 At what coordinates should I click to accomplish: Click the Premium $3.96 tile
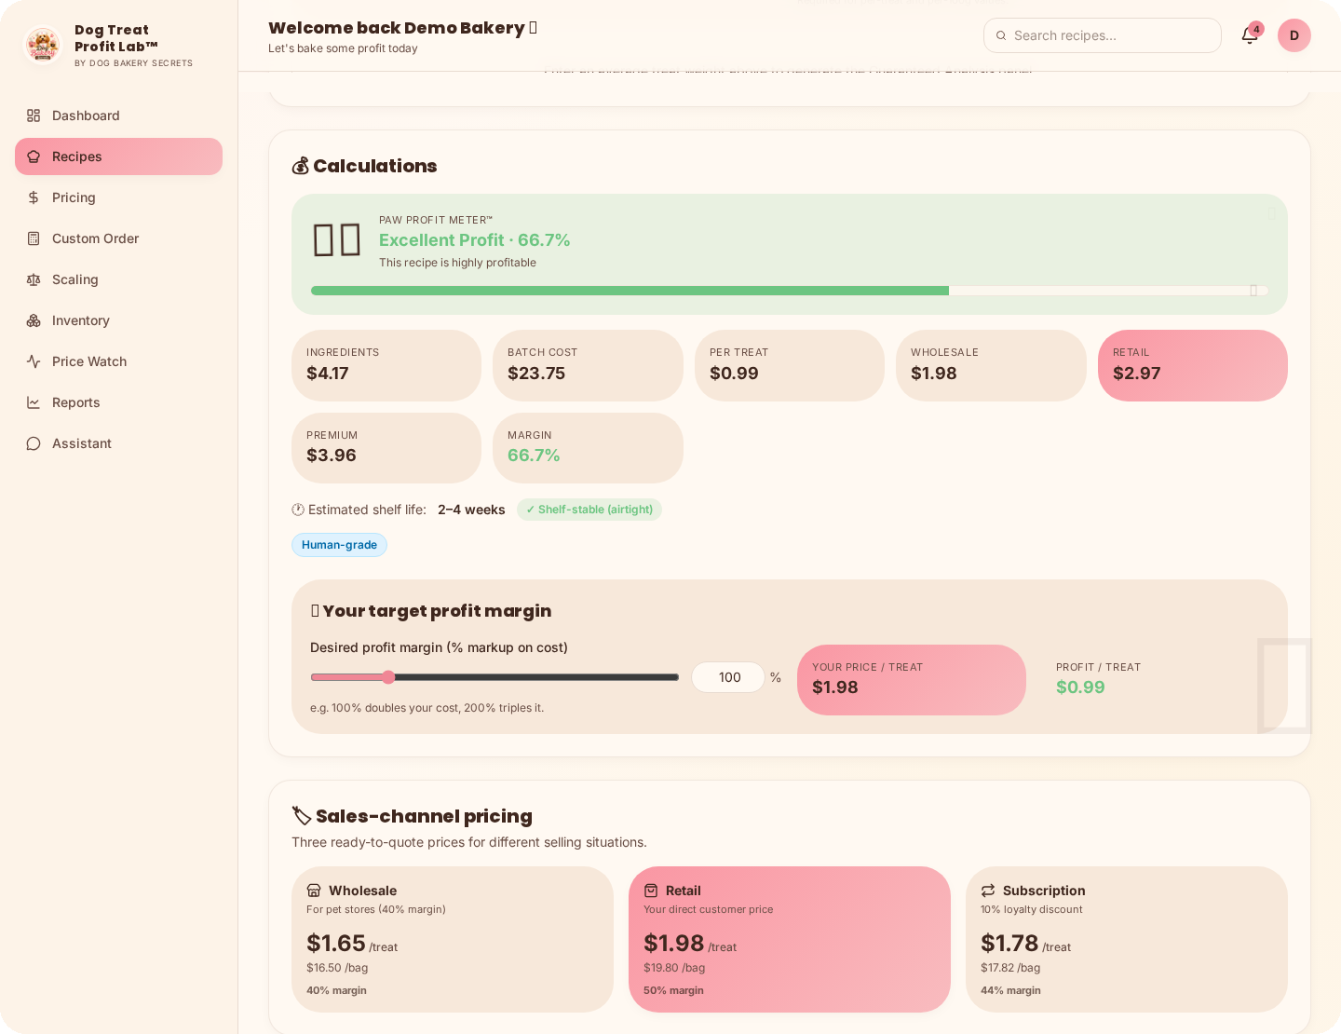tap(386, 448)
